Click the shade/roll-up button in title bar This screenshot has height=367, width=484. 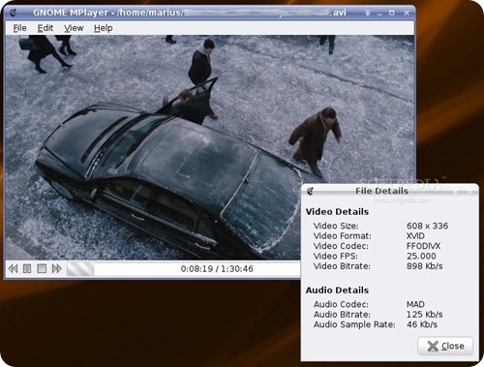368,13
